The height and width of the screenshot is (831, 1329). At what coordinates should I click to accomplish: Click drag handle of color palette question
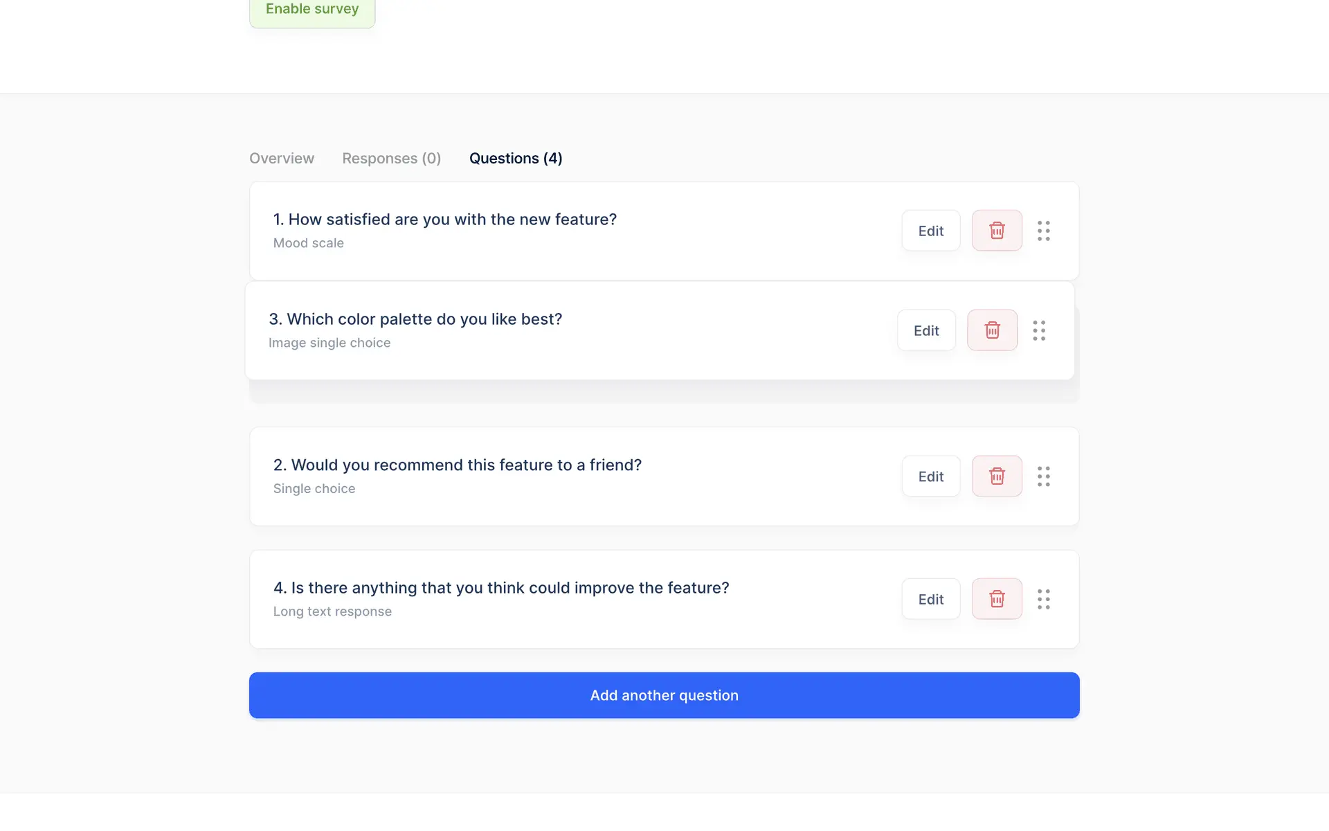coord(1039,330)
